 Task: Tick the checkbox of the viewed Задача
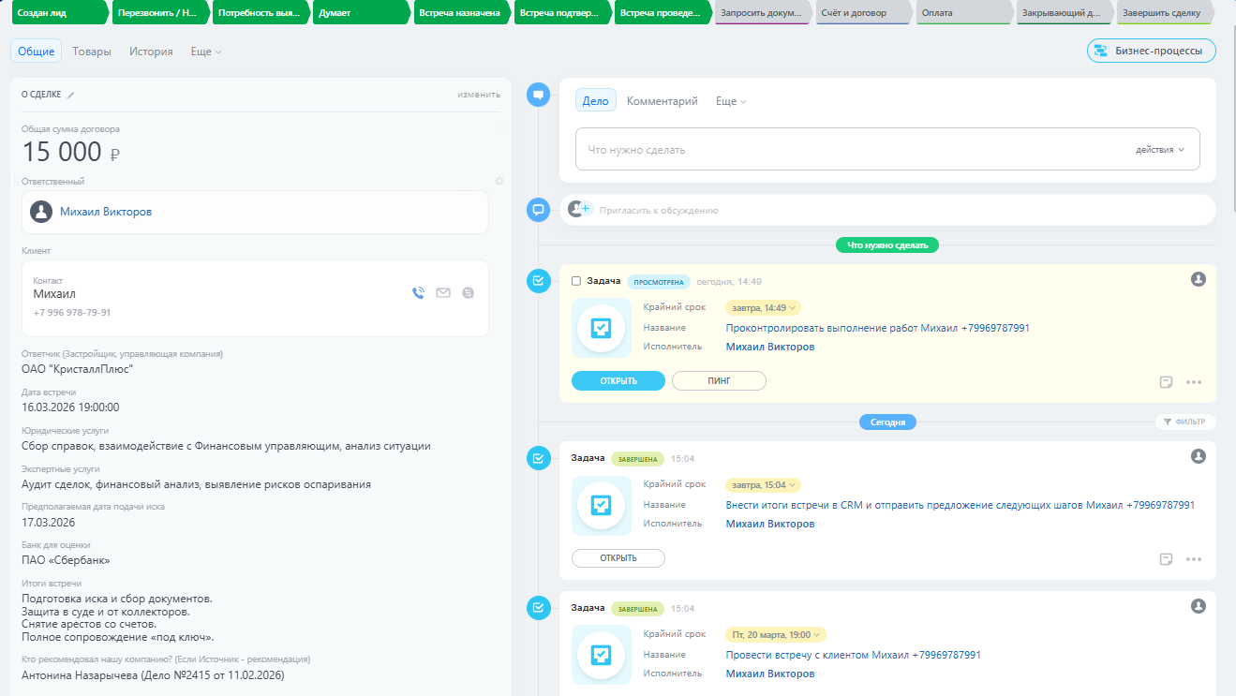point(576,281)
